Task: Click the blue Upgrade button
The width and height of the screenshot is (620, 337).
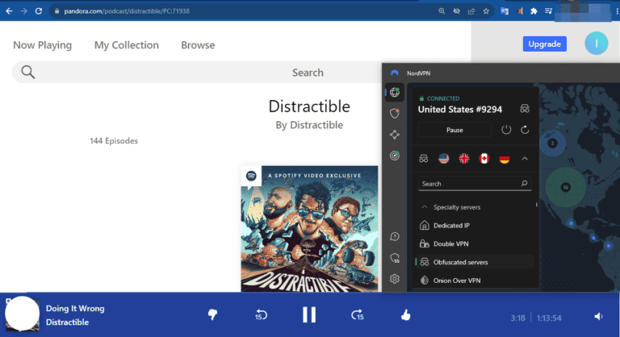Action: click(x=544, y=44)
